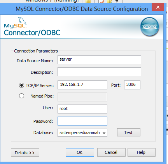Screen dimensions: 168x164
Task: Click the disabled Named Pipe text field
Action: coord(82,97)
